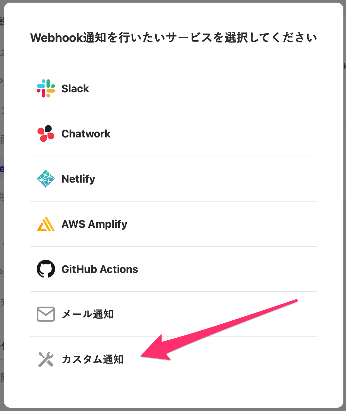346x411 pixels.
Task: Click the divider line between Slack and Chatwork
Action: 174,111
